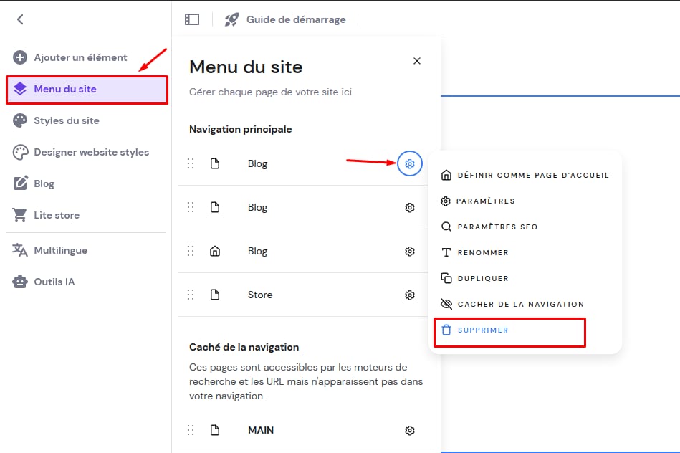Image resolution: width=680 pixels, height=453 pixels.
Task: Click the highlighted gear of first Blog page
Action: pos(410,163)
